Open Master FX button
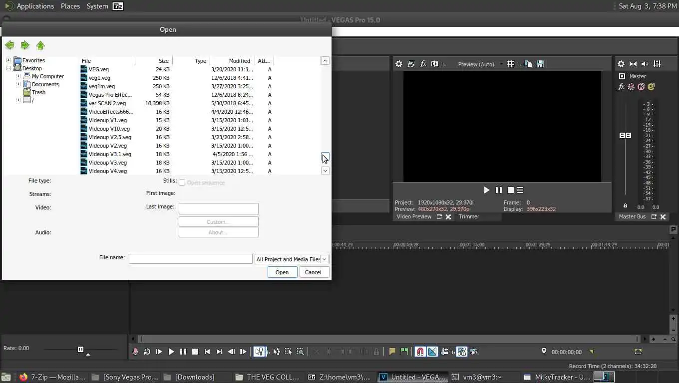679x383 pixels. coord(621,87)
